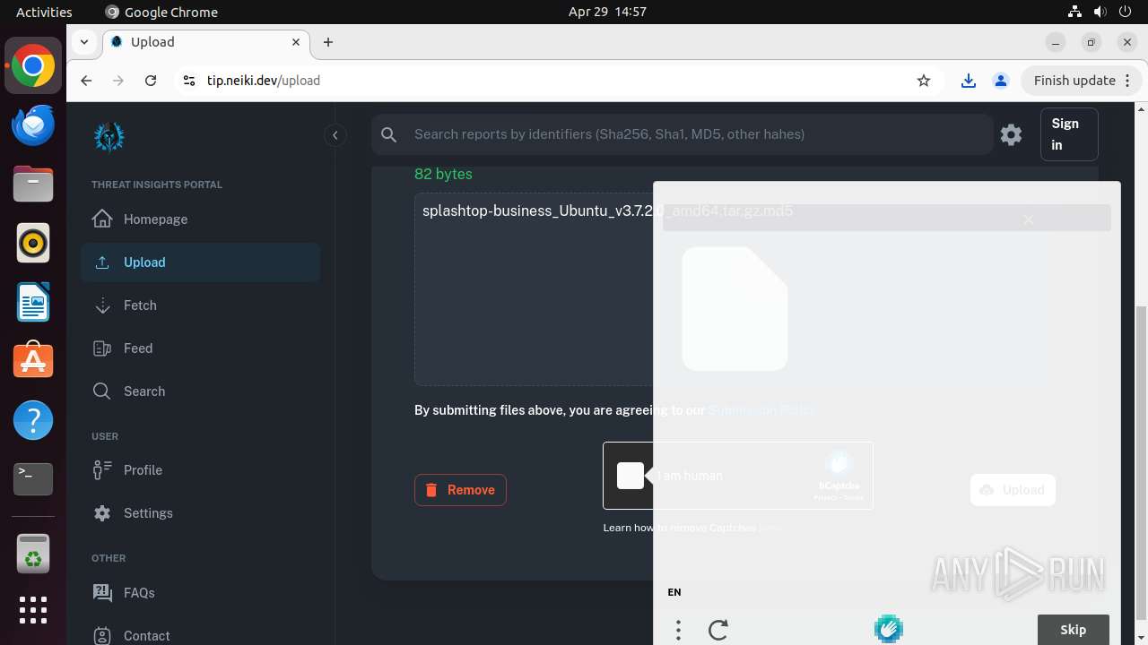Open FAQs in sidebar
Viewport: 1148px width, 645px height.
coord(200,593)
